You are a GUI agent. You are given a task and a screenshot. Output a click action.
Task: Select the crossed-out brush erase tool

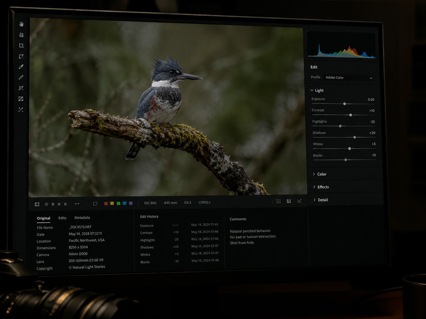(x=21, y=88)
